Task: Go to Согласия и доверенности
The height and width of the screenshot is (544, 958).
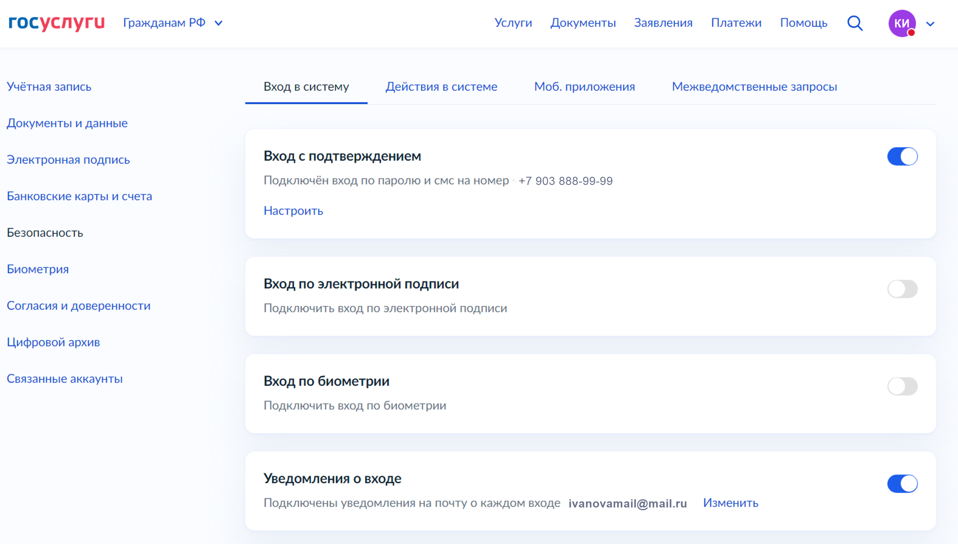Action: coord(79,306)
